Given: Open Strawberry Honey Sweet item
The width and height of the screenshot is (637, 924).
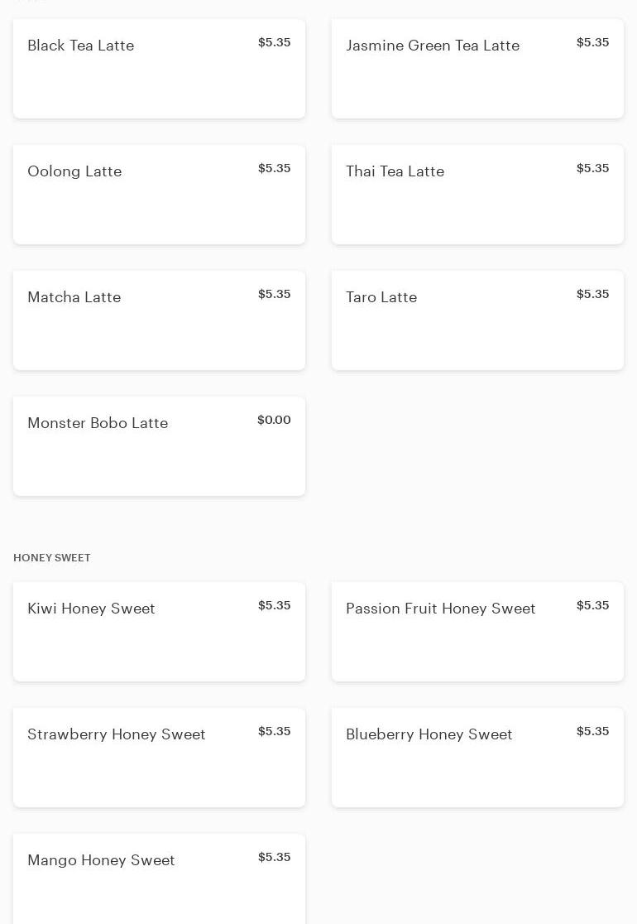Looking at the screenshot, I should pos(159,758).
